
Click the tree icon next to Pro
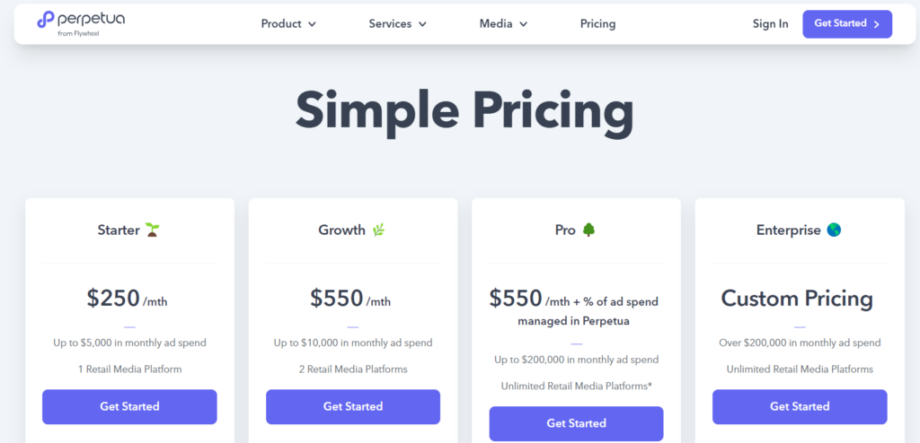[x=589, y=230]
